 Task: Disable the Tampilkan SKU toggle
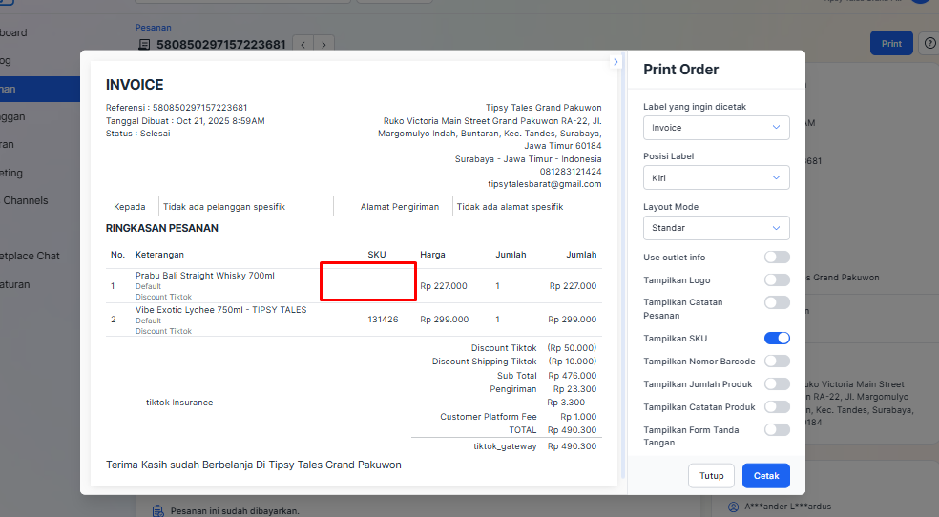(777, 338)
